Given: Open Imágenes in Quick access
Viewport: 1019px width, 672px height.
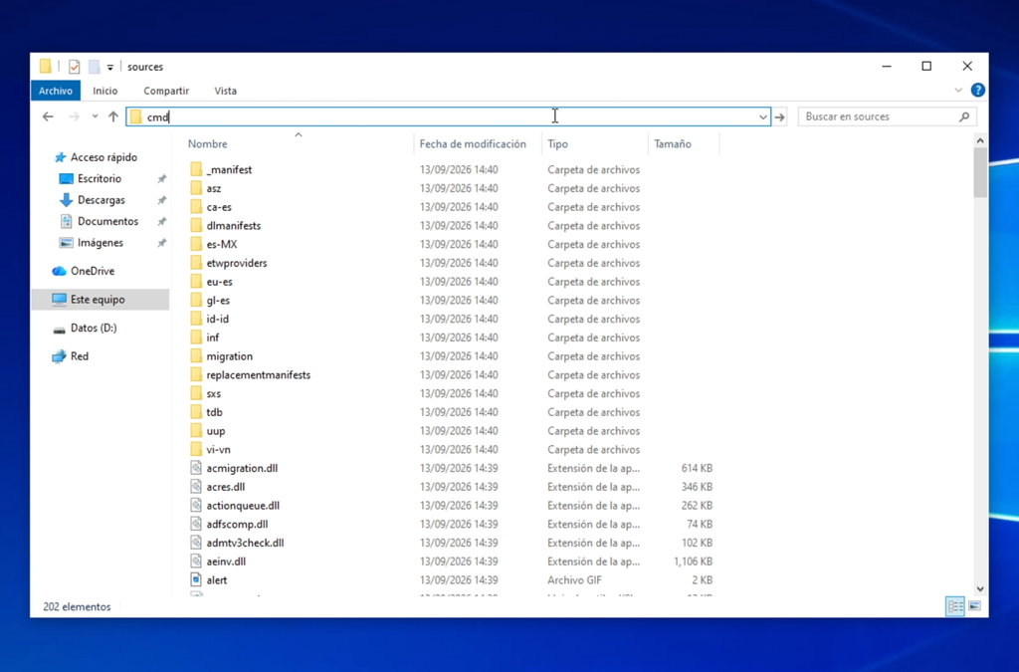Looking at the screenshot, I should (100, 243).
